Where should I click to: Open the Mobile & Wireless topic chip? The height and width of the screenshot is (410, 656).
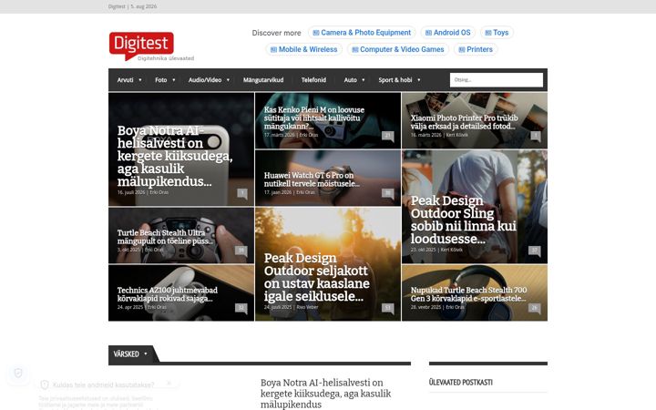click(303, 49)
